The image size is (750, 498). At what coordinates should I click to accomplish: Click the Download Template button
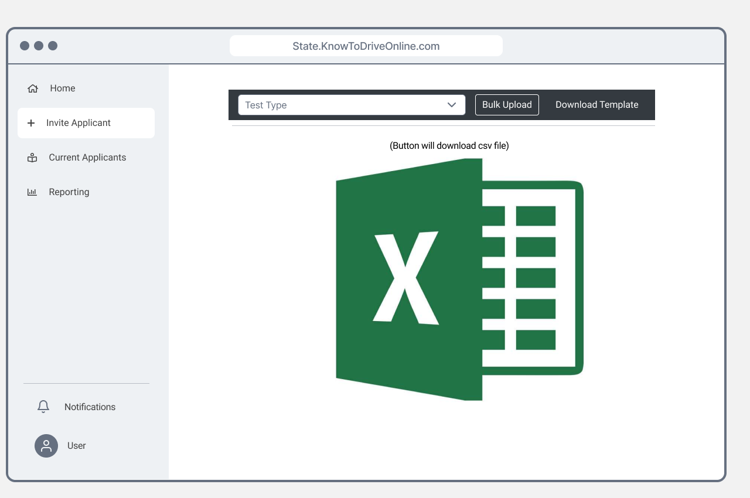597,105
